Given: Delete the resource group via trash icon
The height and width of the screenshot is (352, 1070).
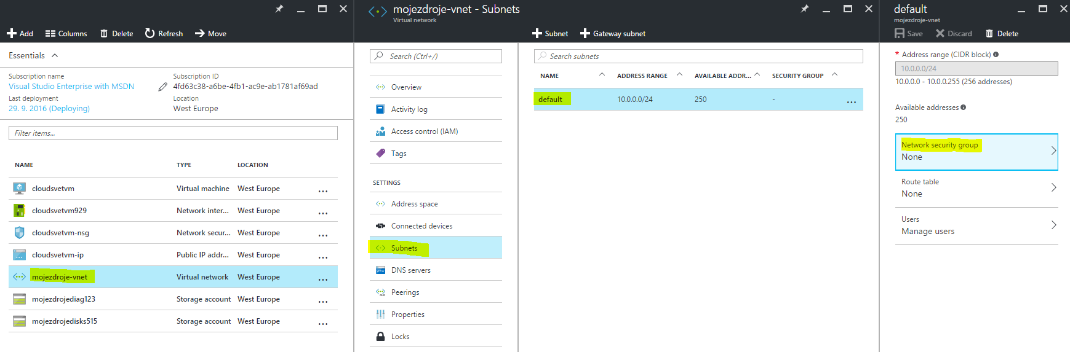Looking at the screenshot, I should click(x=104, y=33).
